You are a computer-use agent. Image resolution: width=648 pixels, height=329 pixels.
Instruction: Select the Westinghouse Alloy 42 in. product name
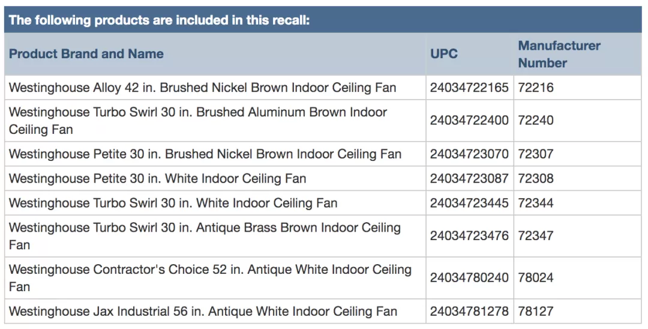(203, 88)
